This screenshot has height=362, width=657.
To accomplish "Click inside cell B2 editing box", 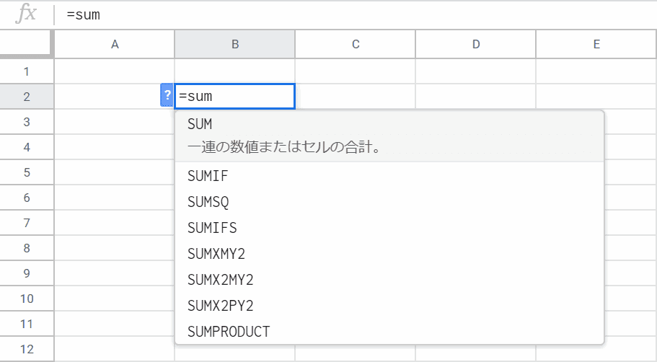I will (x=234, y=97).
